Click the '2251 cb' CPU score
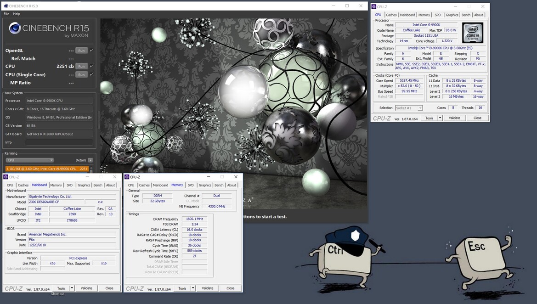This screenshot has width=537, height=304. coord(65,67)
